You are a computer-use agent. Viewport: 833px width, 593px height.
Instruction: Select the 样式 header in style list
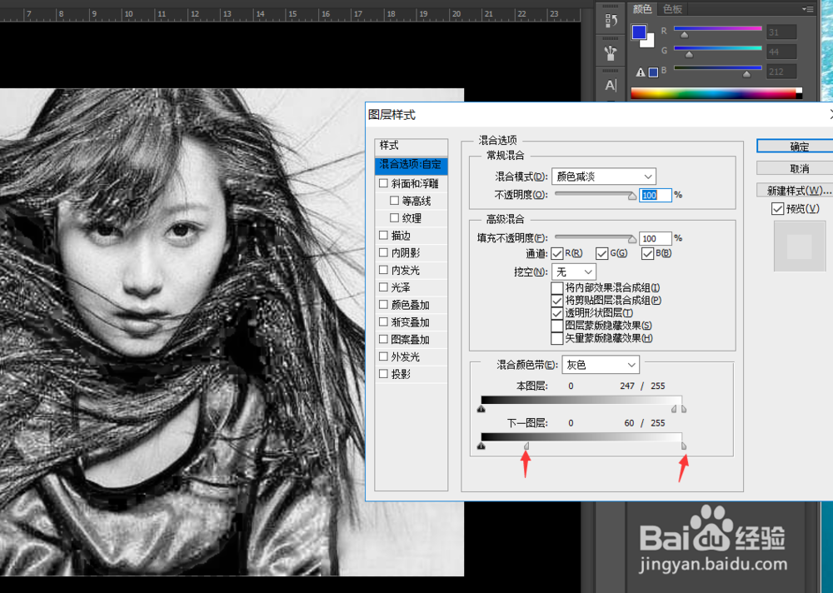(x=412, y=146)
